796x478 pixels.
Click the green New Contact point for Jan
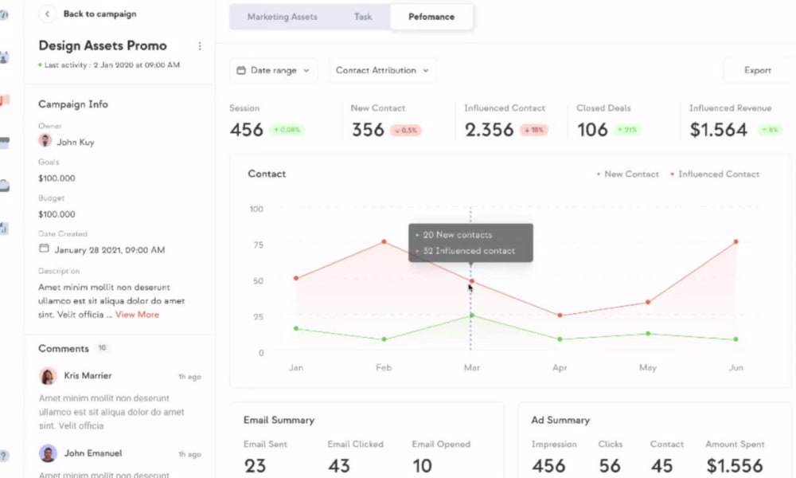click(x=296, y=329)
